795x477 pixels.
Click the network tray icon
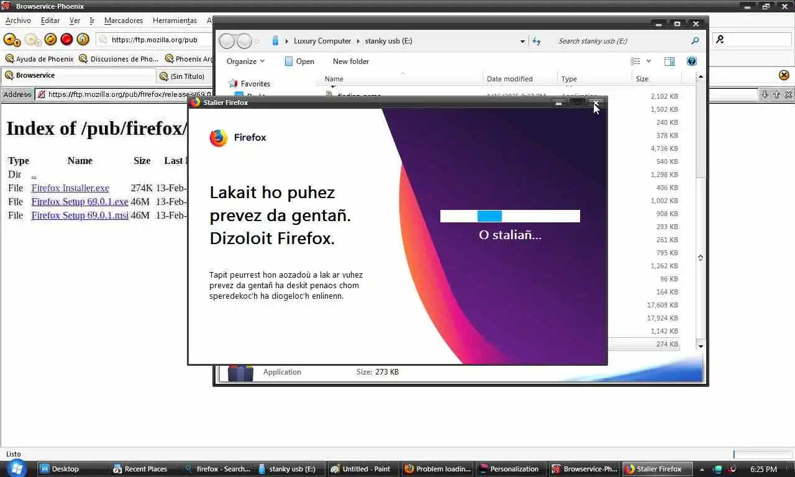click(718, 469)
